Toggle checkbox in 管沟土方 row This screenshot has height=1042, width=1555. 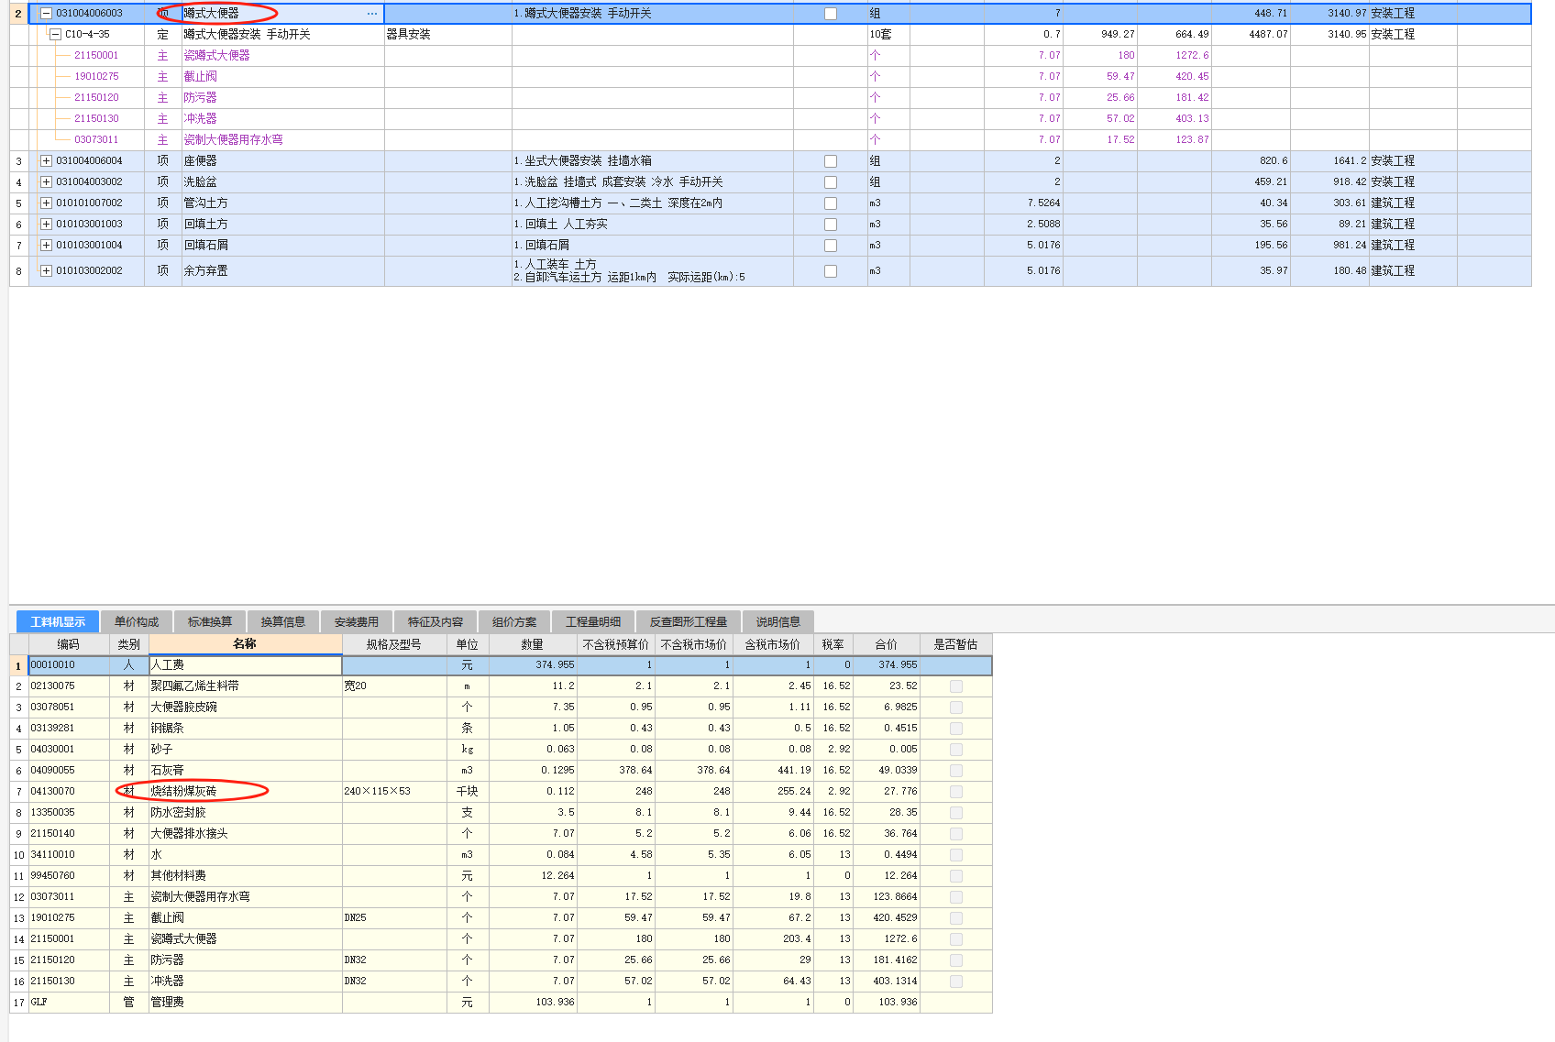tap(831, 203)
